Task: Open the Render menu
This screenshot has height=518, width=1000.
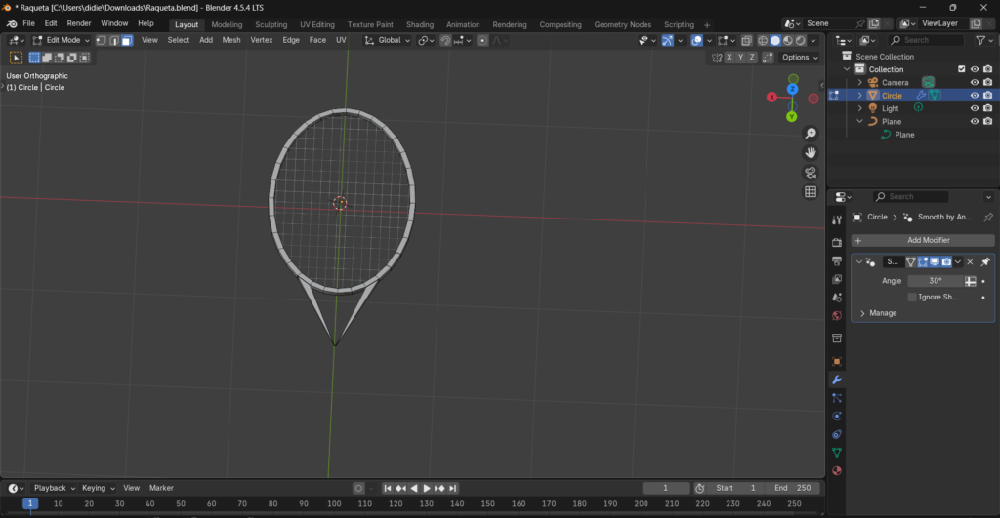Action: pyautogui.click(x=79, y=23)
